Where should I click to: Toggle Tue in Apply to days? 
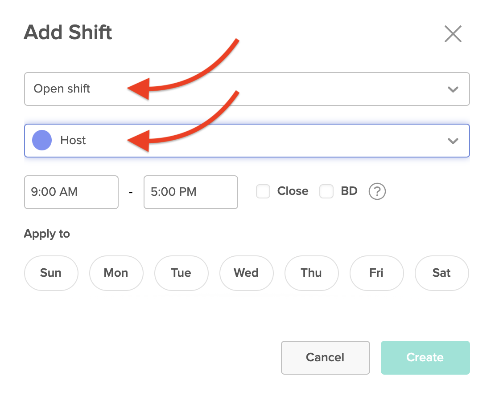(x=181, y=273)
